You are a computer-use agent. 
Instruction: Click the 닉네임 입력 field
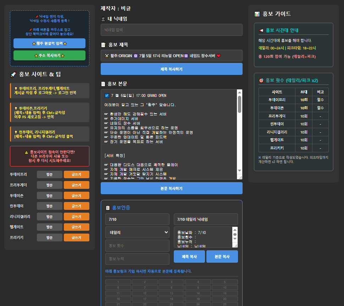pyautogui.click(x=172, y=30)
